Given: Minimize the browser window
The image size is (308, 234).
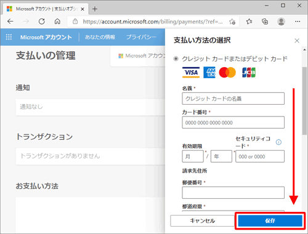Looking at the screenshot, I should click(x=267, y=6).
